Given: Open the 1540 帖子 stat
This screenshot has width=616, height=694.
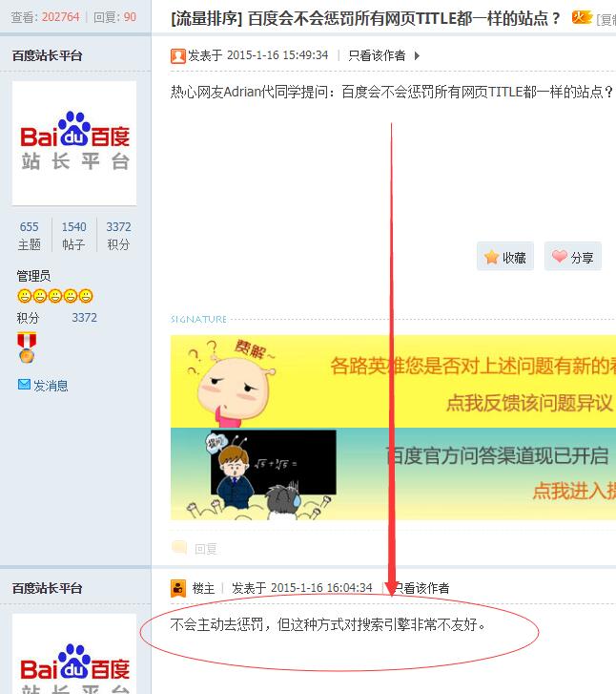Looking at the screenshot, I should pos(73,236).
